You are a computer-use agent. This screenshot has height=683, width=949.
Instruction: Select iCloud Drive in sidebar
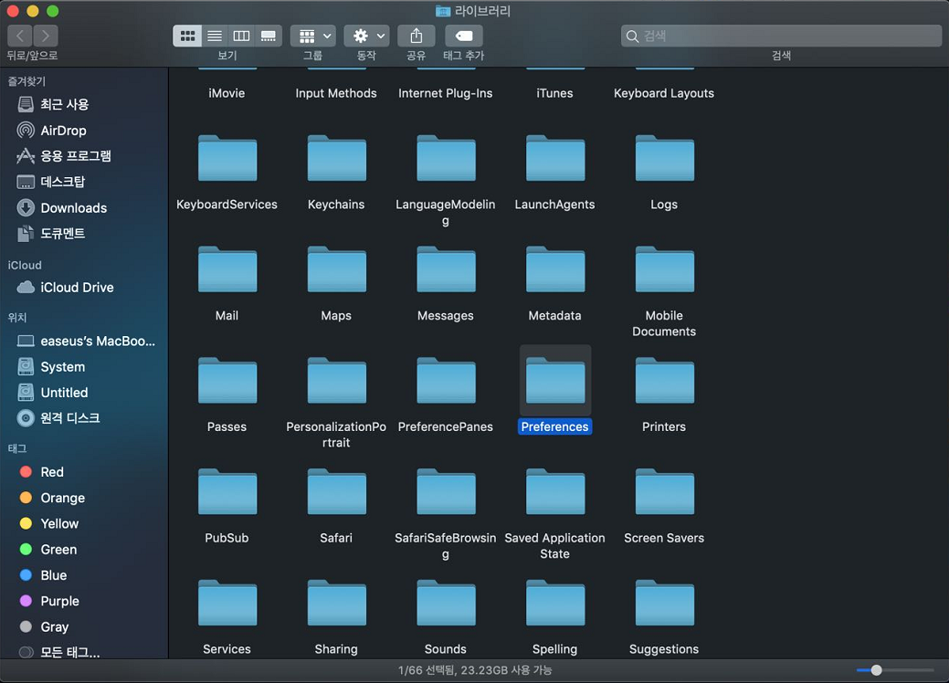tap(77, 288)
